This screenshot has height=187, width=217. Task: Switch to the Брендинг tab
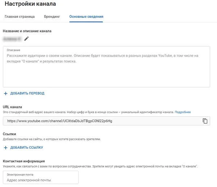tap(52, 17)
